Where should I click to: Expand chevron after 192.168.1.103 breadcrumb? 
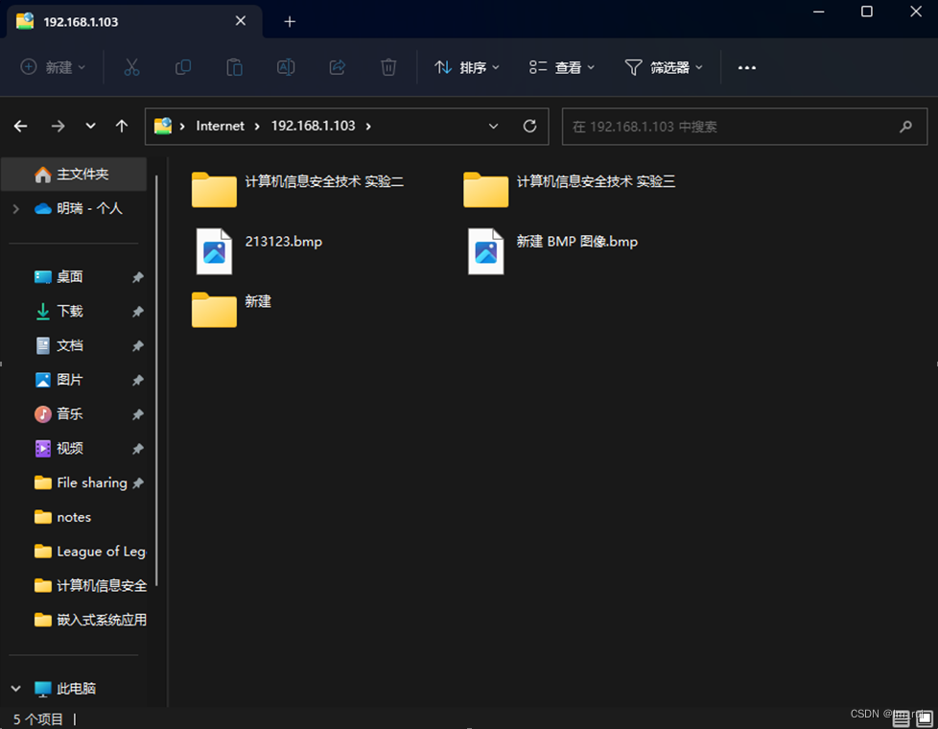[368, 127]
